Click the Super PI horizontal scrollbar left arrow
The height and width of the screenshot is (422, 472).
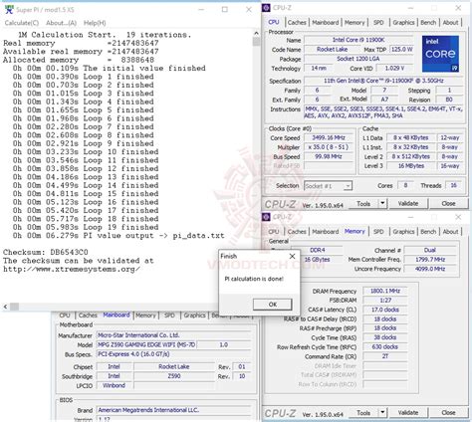[5, 307]
